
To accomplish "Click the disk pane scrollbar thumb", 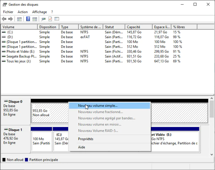I will (212, 109).
